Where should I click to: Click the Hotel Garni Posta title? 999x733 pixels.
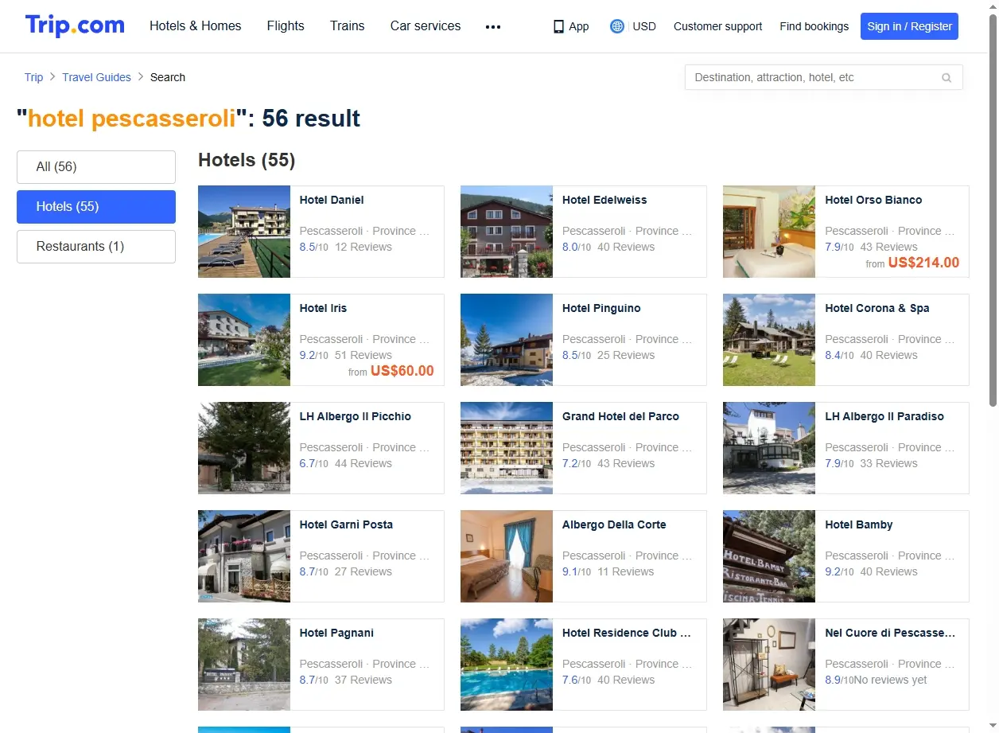pos(346,524)
